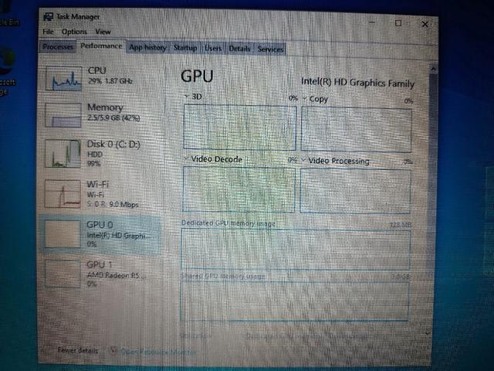The height and width of the screenshot is (371, 494).
Task: Select the Disk 0 activity thumbnail
Action: pyautogui.click(x=63, y=153)
